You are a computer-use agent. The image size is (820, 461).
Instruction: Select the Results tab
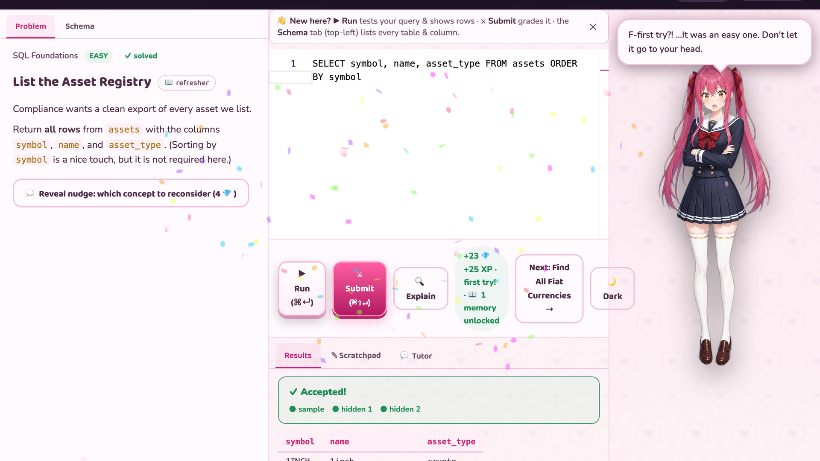click(298, 356)
